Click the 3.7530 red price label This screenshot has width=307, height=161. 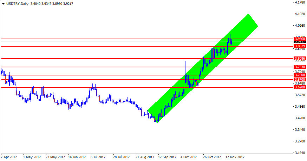click(x=299, y=67)
